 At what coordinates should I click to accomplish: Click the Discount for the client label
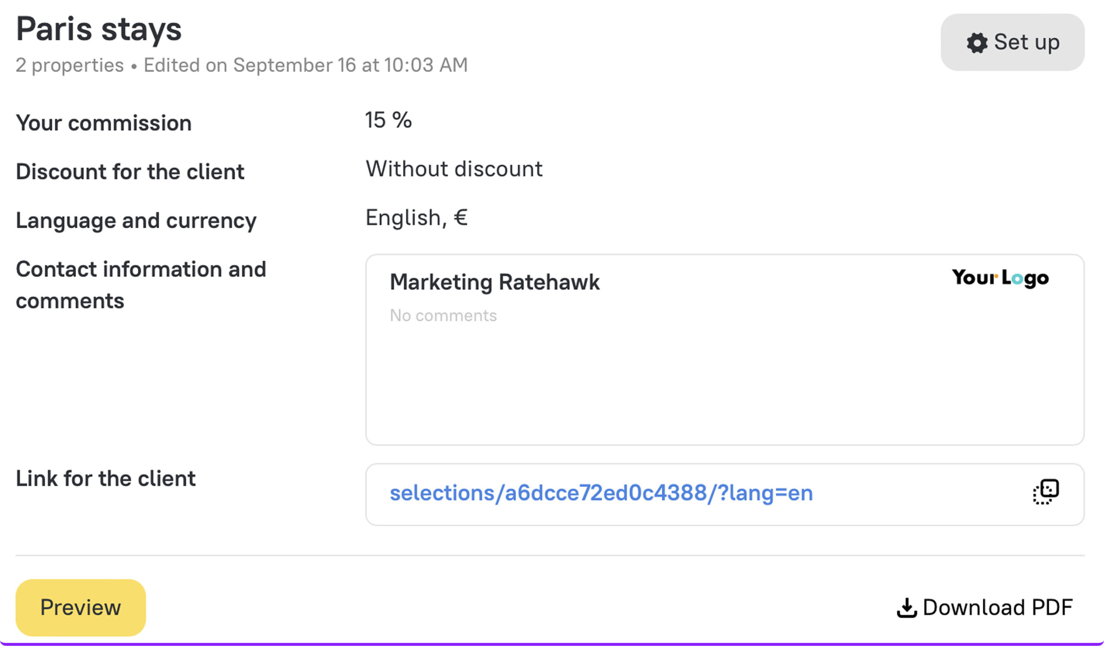click(130, 172)
